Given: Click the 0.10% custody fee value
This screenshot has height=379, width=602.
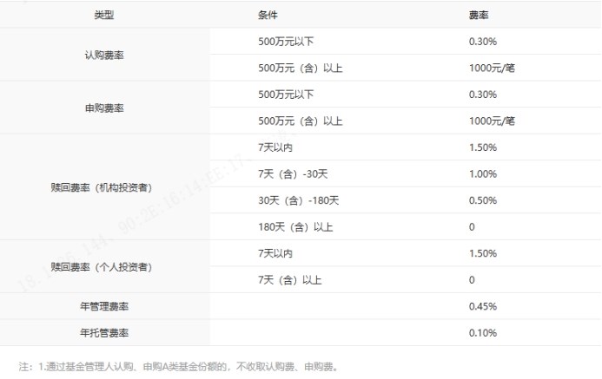Looking at the screenshot, I should click(x=482, y=333).
